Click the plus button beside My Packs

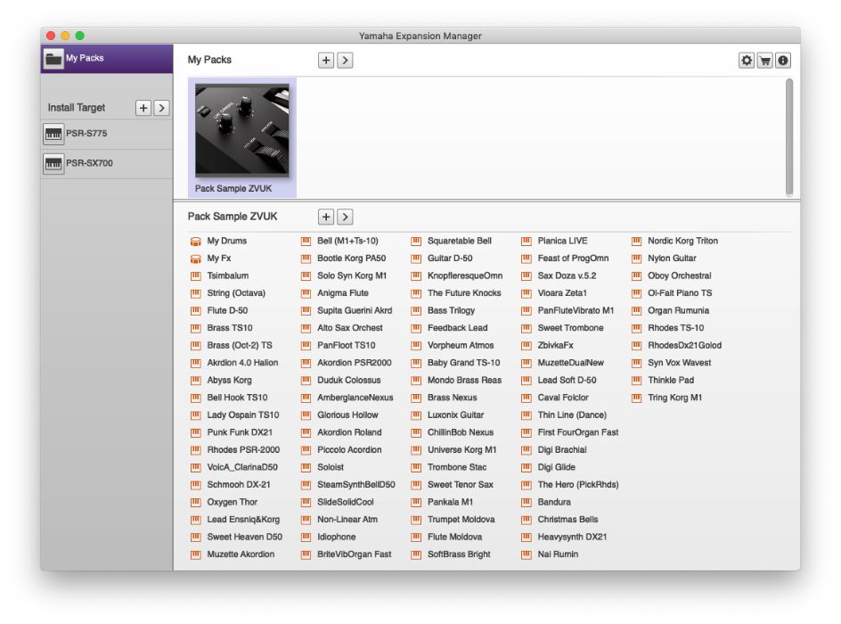[326, 60]
